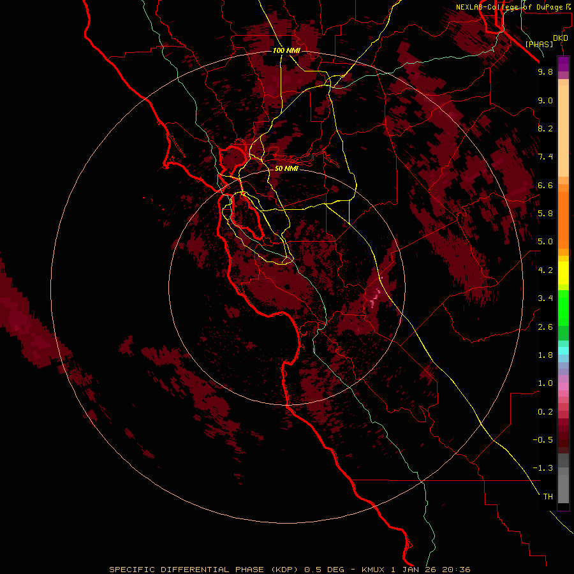
Task: Click the 9.8 color scale value
Action: coord(545,71)
